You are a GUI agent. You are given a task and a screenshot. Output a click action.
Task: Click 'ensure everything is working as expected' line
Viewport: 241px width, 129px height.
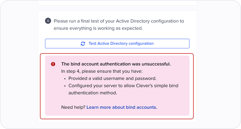98,28
